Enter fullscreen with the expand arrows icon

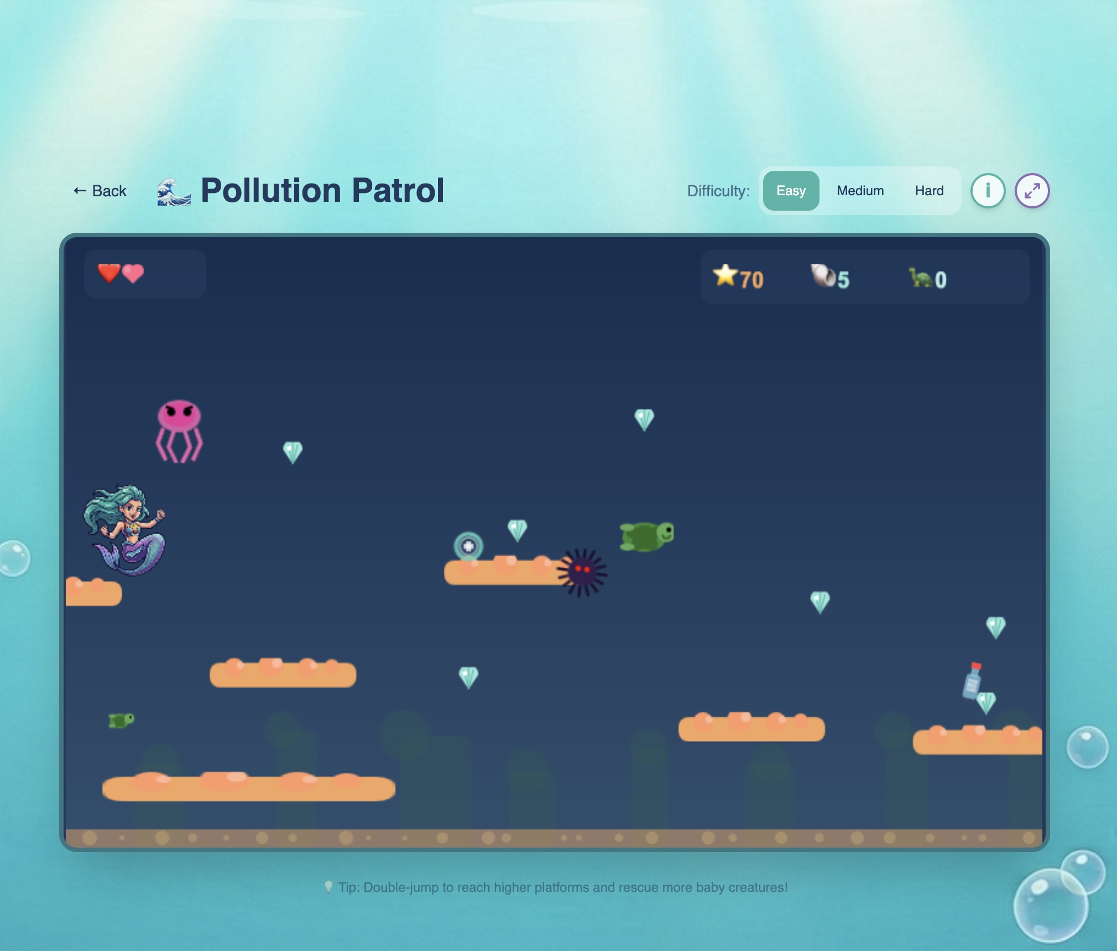[x=1032, y=191]
